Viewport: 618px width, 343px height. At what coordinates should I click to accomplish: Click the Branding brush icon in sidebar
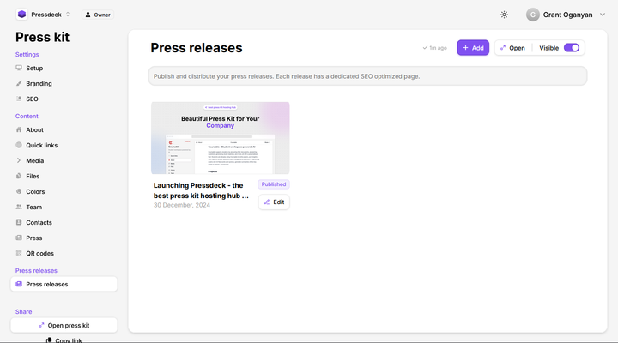pos(19,84)
